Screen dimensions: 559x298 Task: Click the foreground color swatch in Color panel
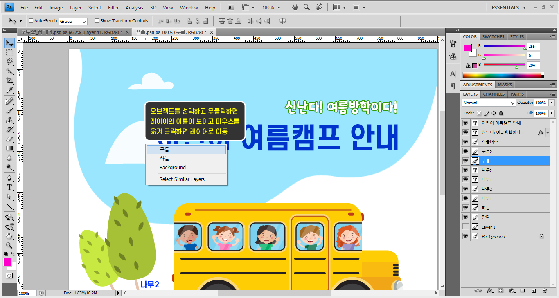[x=467, y=48]
